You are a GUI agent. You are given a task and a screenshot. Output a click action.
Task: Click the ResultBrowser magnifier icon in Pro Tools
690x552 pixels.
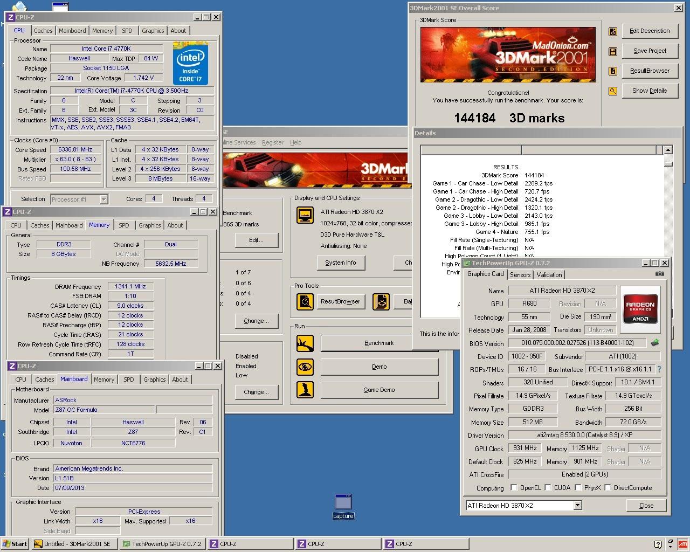pyautogui.click(x=305, y=301)
